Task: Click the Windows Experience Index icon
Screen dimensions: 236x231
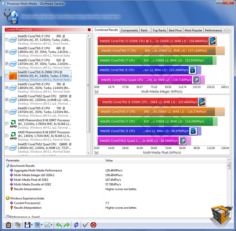Action: pyautogui.click(x=7, y=198)
